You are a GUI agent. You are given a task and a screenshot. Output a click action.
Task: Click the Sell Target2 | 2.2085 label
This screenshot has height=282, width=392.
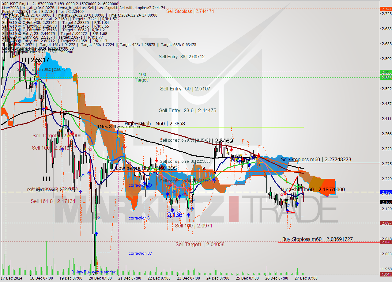55,189
